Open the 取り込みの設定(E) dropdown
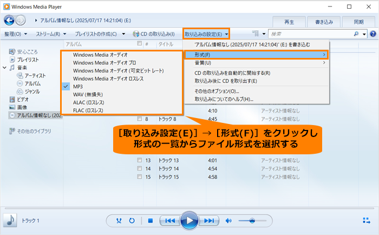Image resolution: width=379 pixels, height=235 pixels. [206, 34]
